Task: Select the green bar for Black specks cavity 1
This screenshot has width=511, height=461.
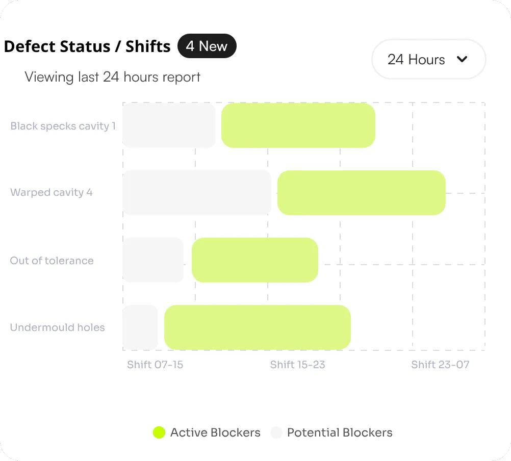Action: coord(298,125)
